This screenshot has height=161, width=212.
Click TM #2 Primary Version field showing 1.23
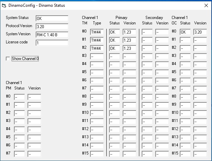(129, 48)
